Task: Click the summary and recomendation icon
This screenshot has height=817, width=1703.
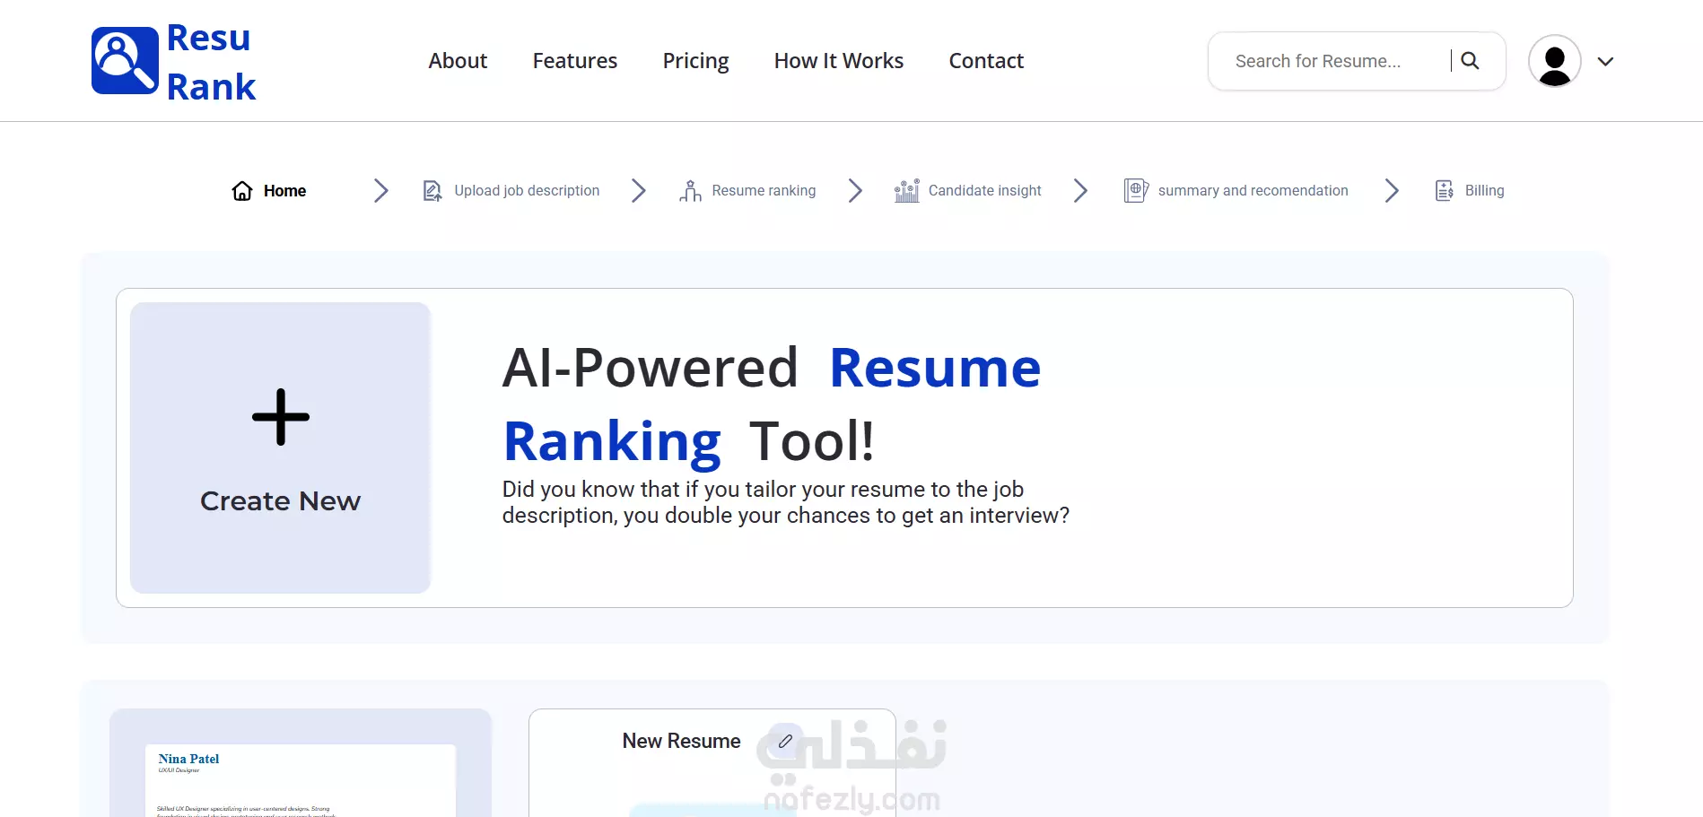Action: click(x=1136, y=190)
